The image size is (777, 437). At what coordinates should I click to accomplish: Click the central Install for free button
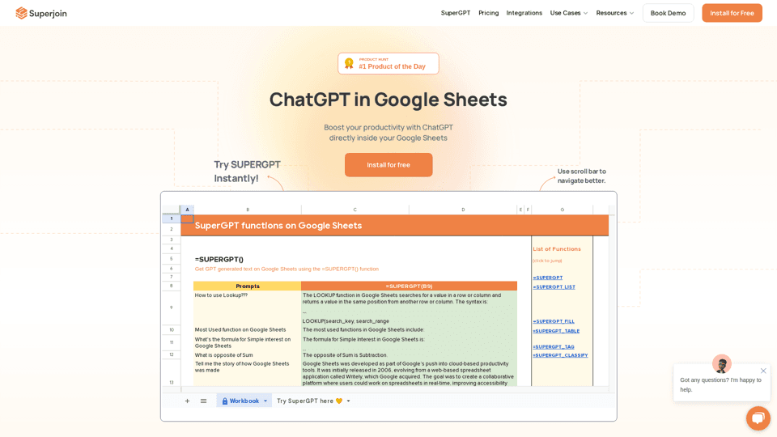pos(388,165)
